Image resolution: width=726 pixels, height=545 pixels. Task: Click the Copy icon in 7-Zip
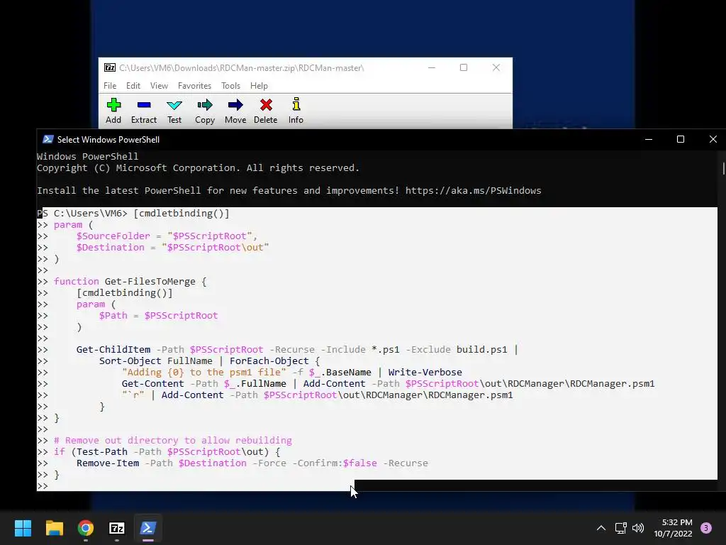[205, 105]
